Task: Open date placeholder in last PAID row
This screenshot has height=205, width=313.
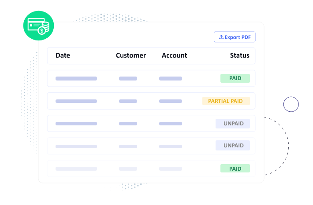Action: pos(76,169)
